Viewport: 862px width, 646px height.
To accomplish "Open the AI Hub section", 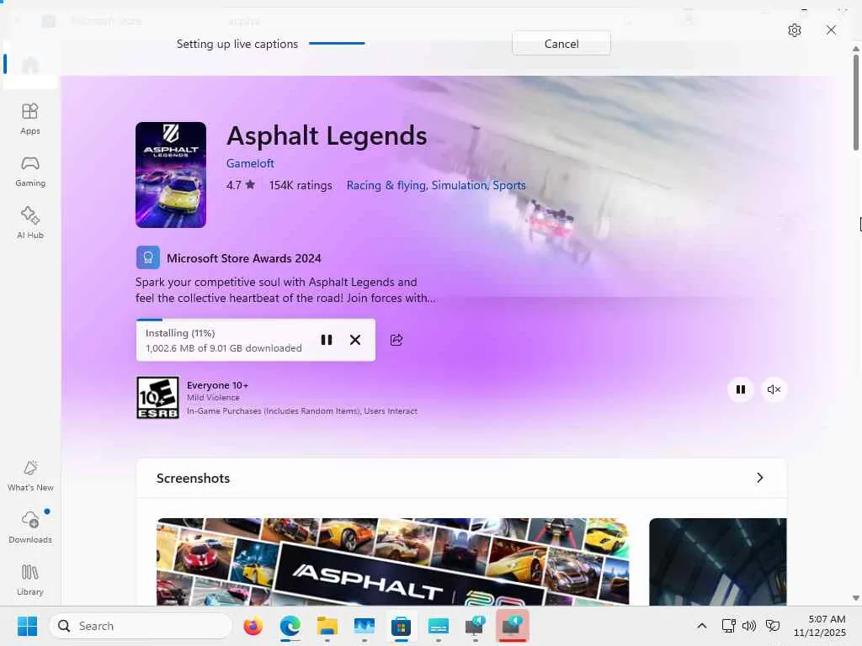I will [30, 222].
